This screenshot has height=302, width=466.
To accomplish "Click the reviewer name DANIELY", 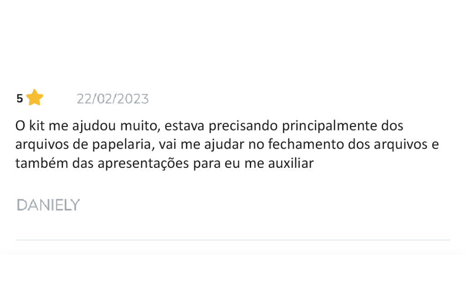I will click(48, 205).
